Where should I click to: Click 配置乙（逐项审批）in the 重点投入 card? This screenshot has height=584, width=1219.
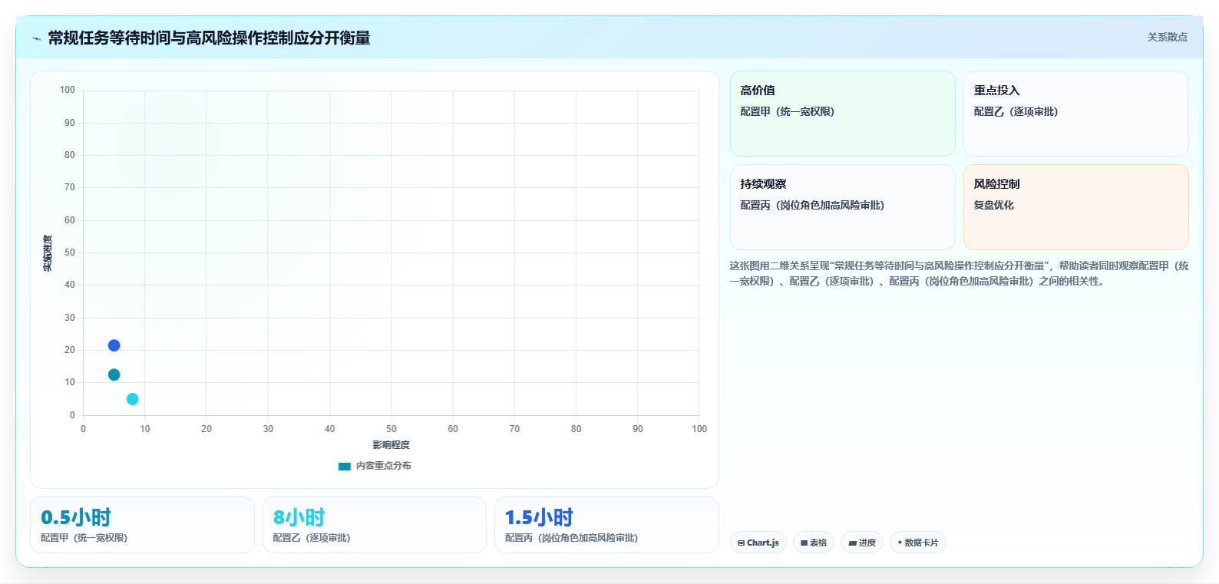tap(1016, 111)
